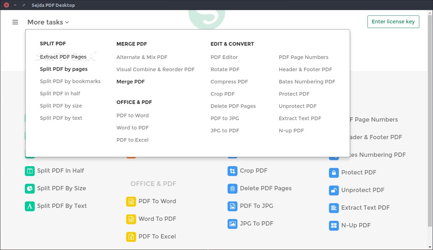433x250 pixels.
Task: Select Alternate & Mix PDF menu entry
Action: tap(142, 57)
